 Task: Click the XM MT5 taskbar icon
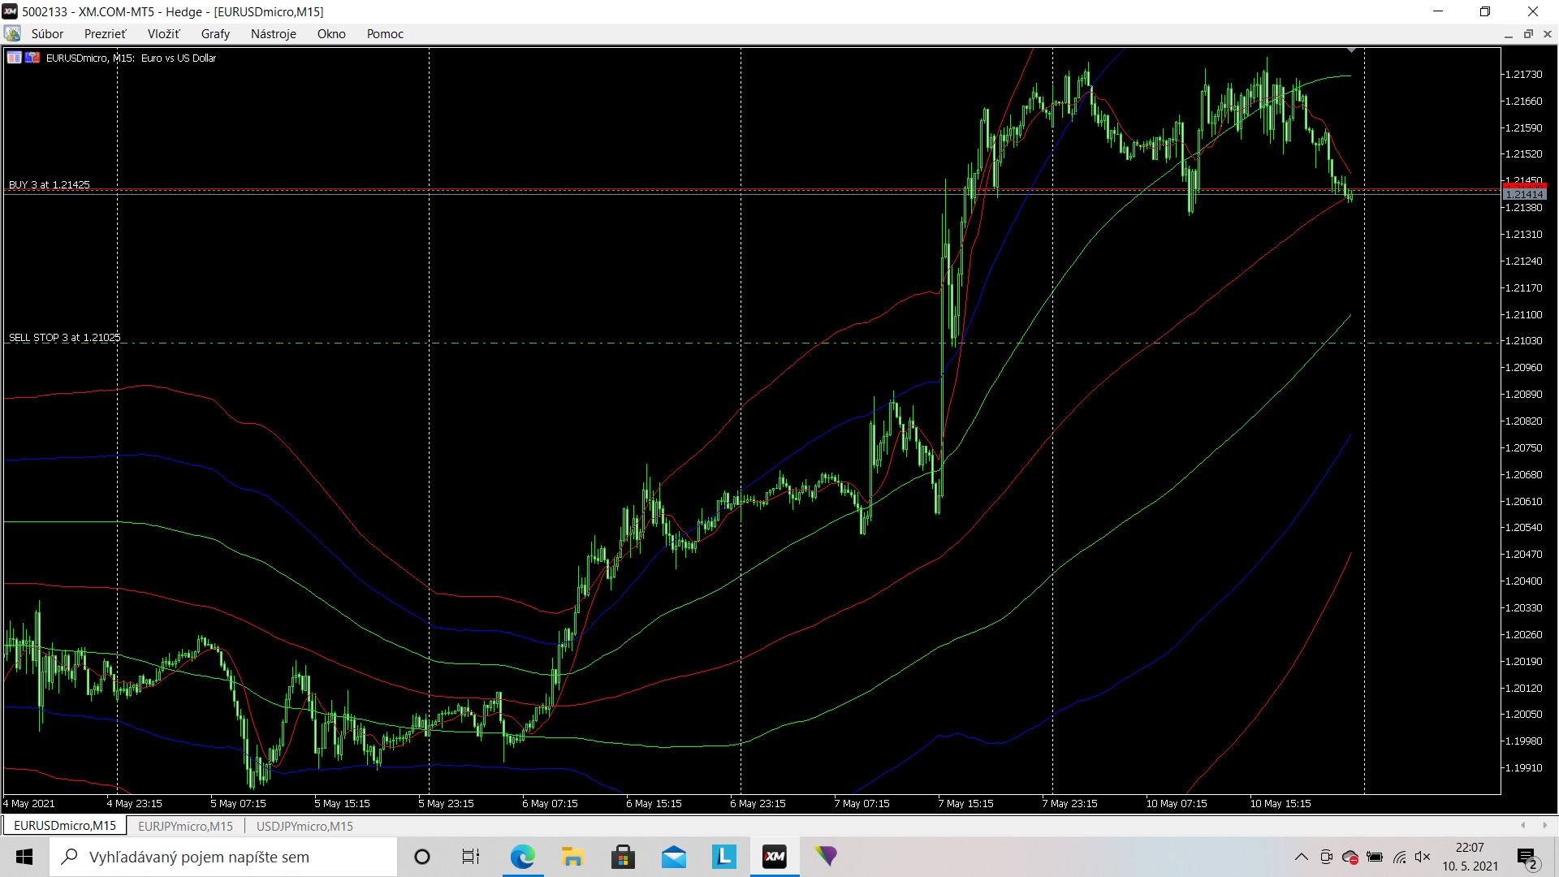point(775,857)
